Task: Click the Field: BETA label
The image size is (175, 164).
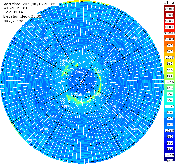Action: pyautogui.click(x=13, y=12)
